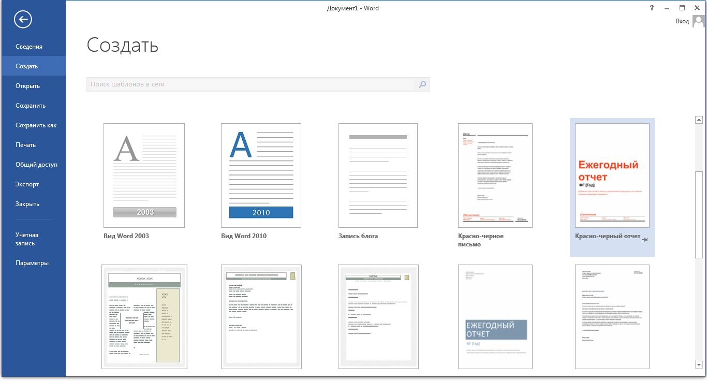This screenshot has height=381, width=707.
Task: Select the Вид Word 2010 template
Action: click(x=261, y=175)
